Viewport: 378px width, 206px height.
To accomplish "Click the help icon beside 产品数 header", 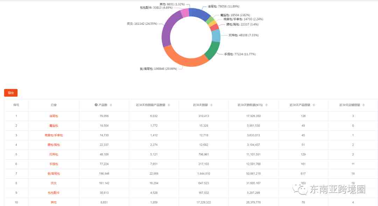I will tap(96, 105).
